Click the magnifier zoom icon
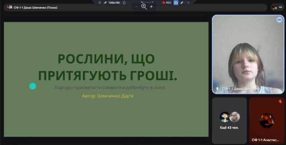The image size is (286, 145). click(x=144, y=7)
